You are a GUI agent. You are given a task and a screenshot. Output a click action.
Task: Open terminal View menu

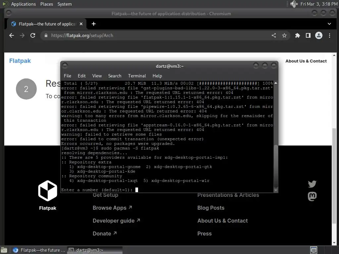[x=97, y=76]
